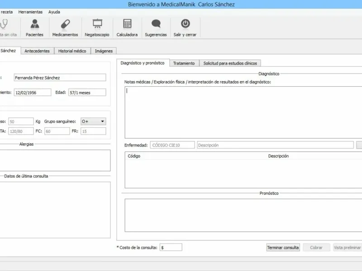Click the Costo de la consulta field
362x271 pixels.
[171, 247]
